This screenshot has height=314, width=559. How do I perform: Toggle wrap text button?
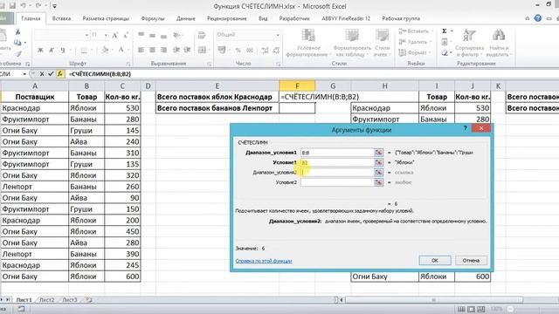[202, 35]
